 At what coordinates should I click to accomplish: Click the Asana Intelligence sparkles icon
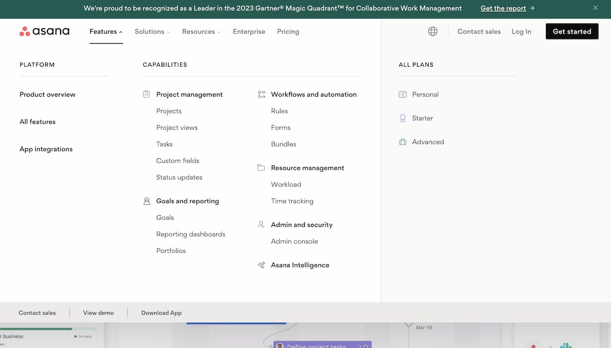[261, 265]
